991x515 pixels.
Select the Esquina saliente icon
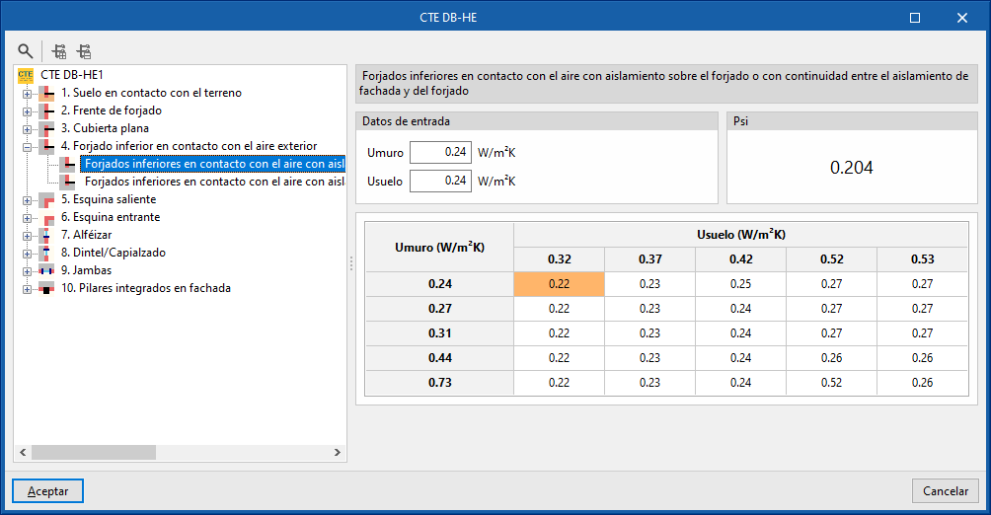click(x=46, y=199)
